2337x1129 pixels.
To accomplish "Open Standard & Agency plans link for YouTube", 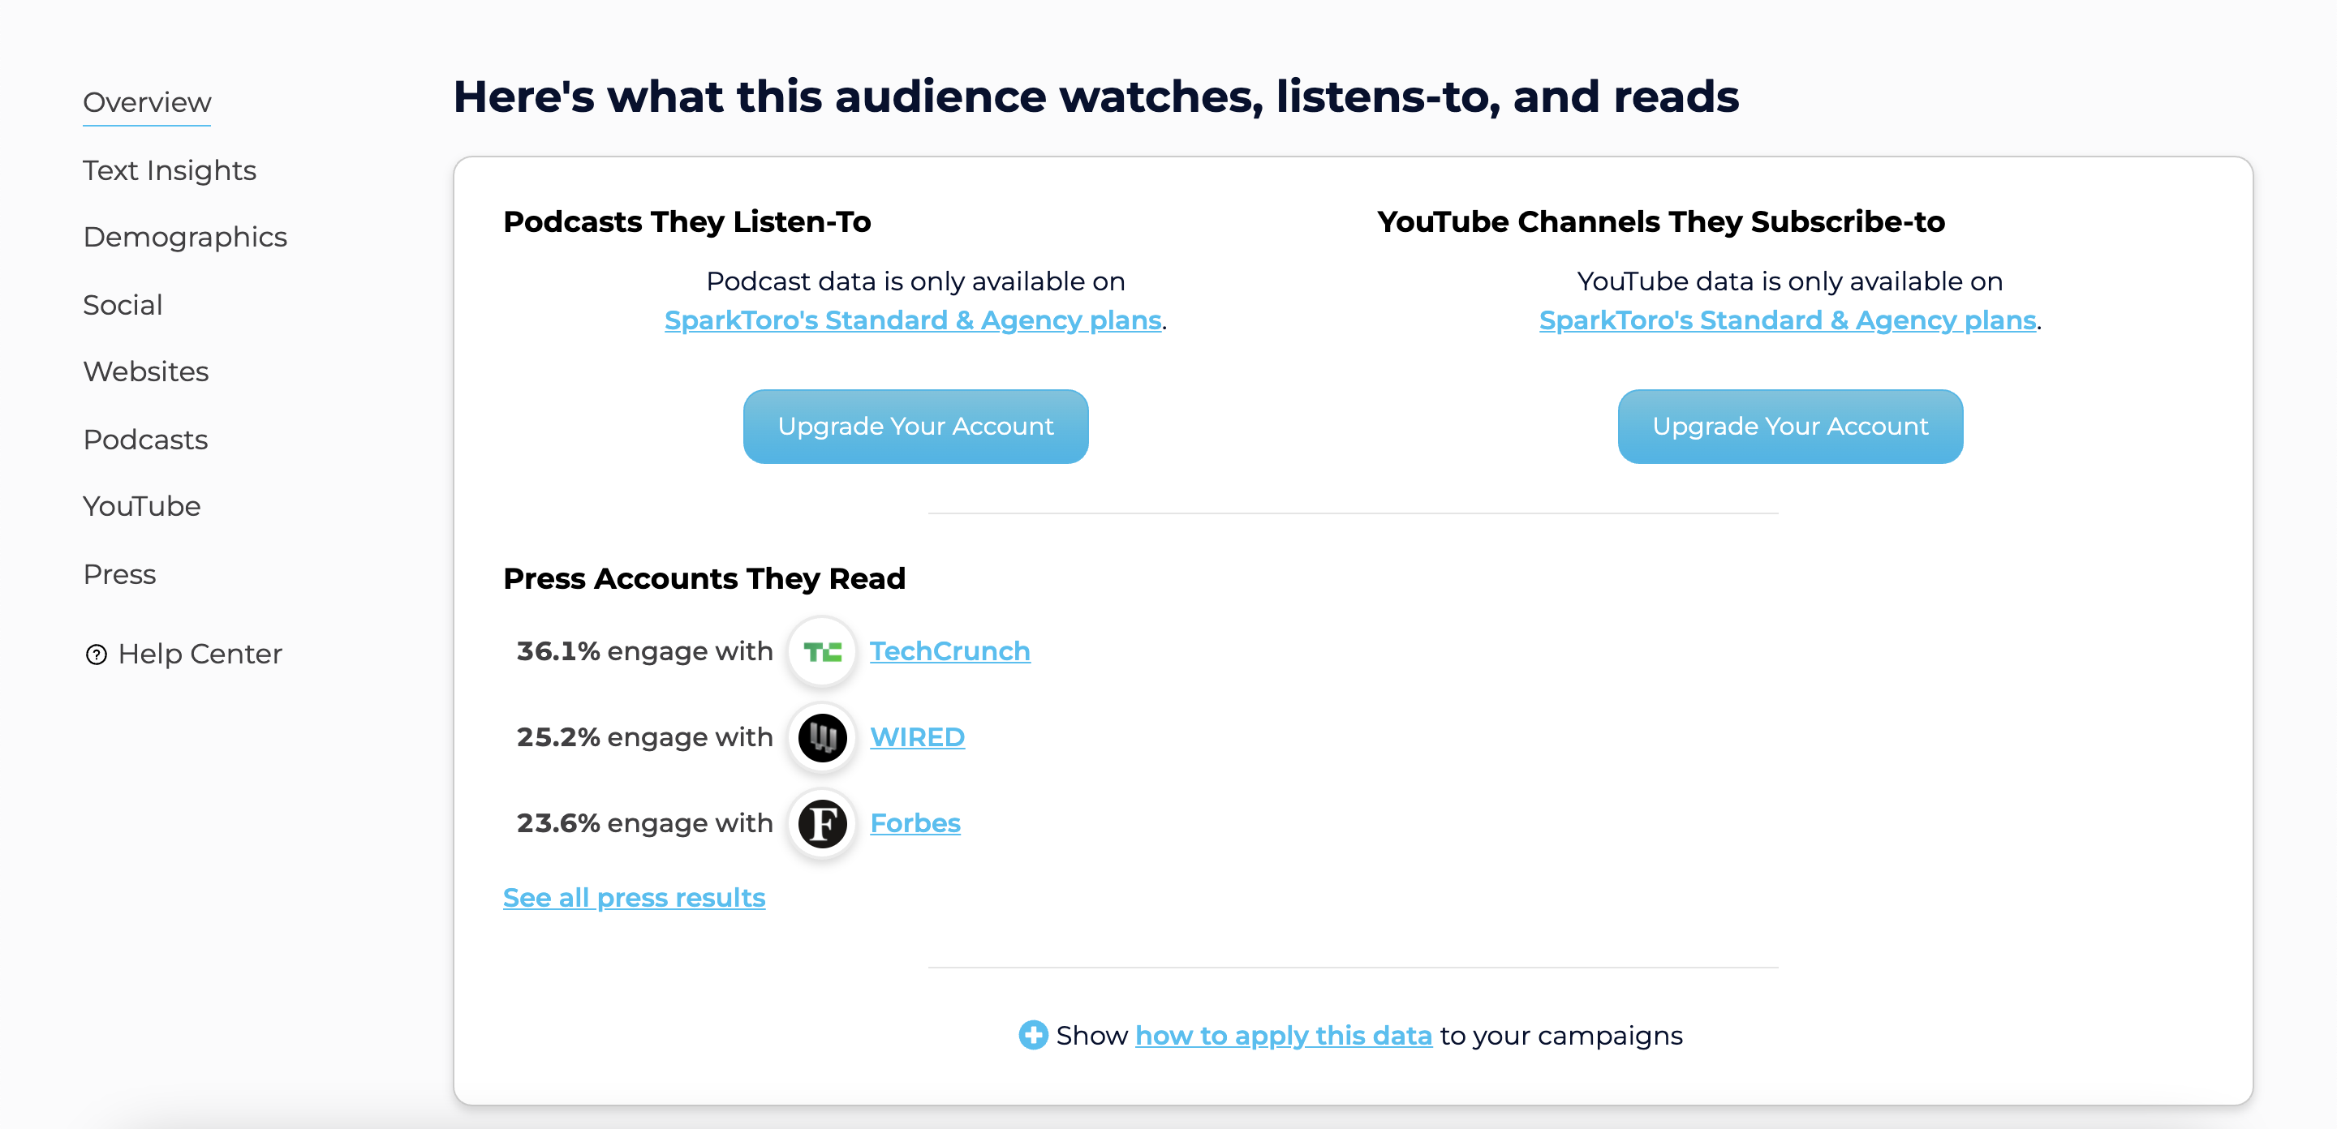I will coord(1787,320).
